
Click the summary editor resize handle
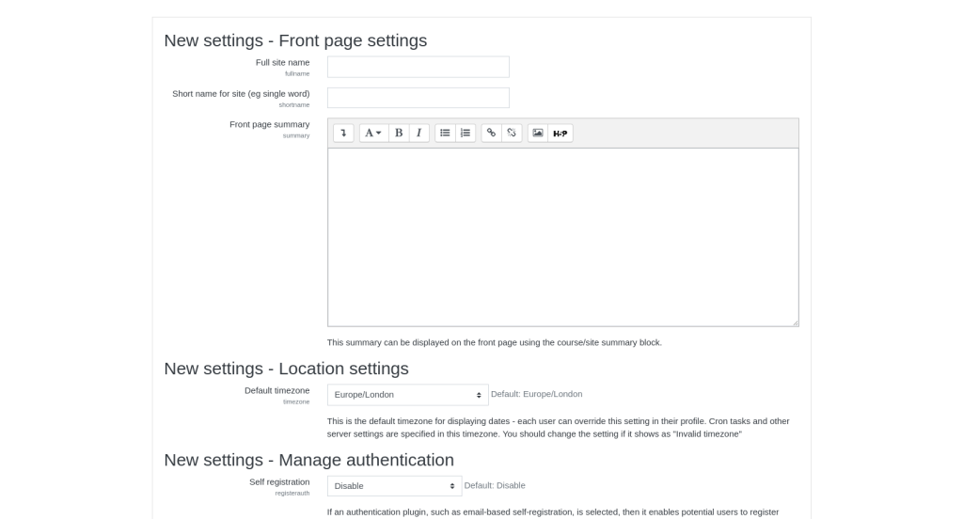click(x=795, y=322)
